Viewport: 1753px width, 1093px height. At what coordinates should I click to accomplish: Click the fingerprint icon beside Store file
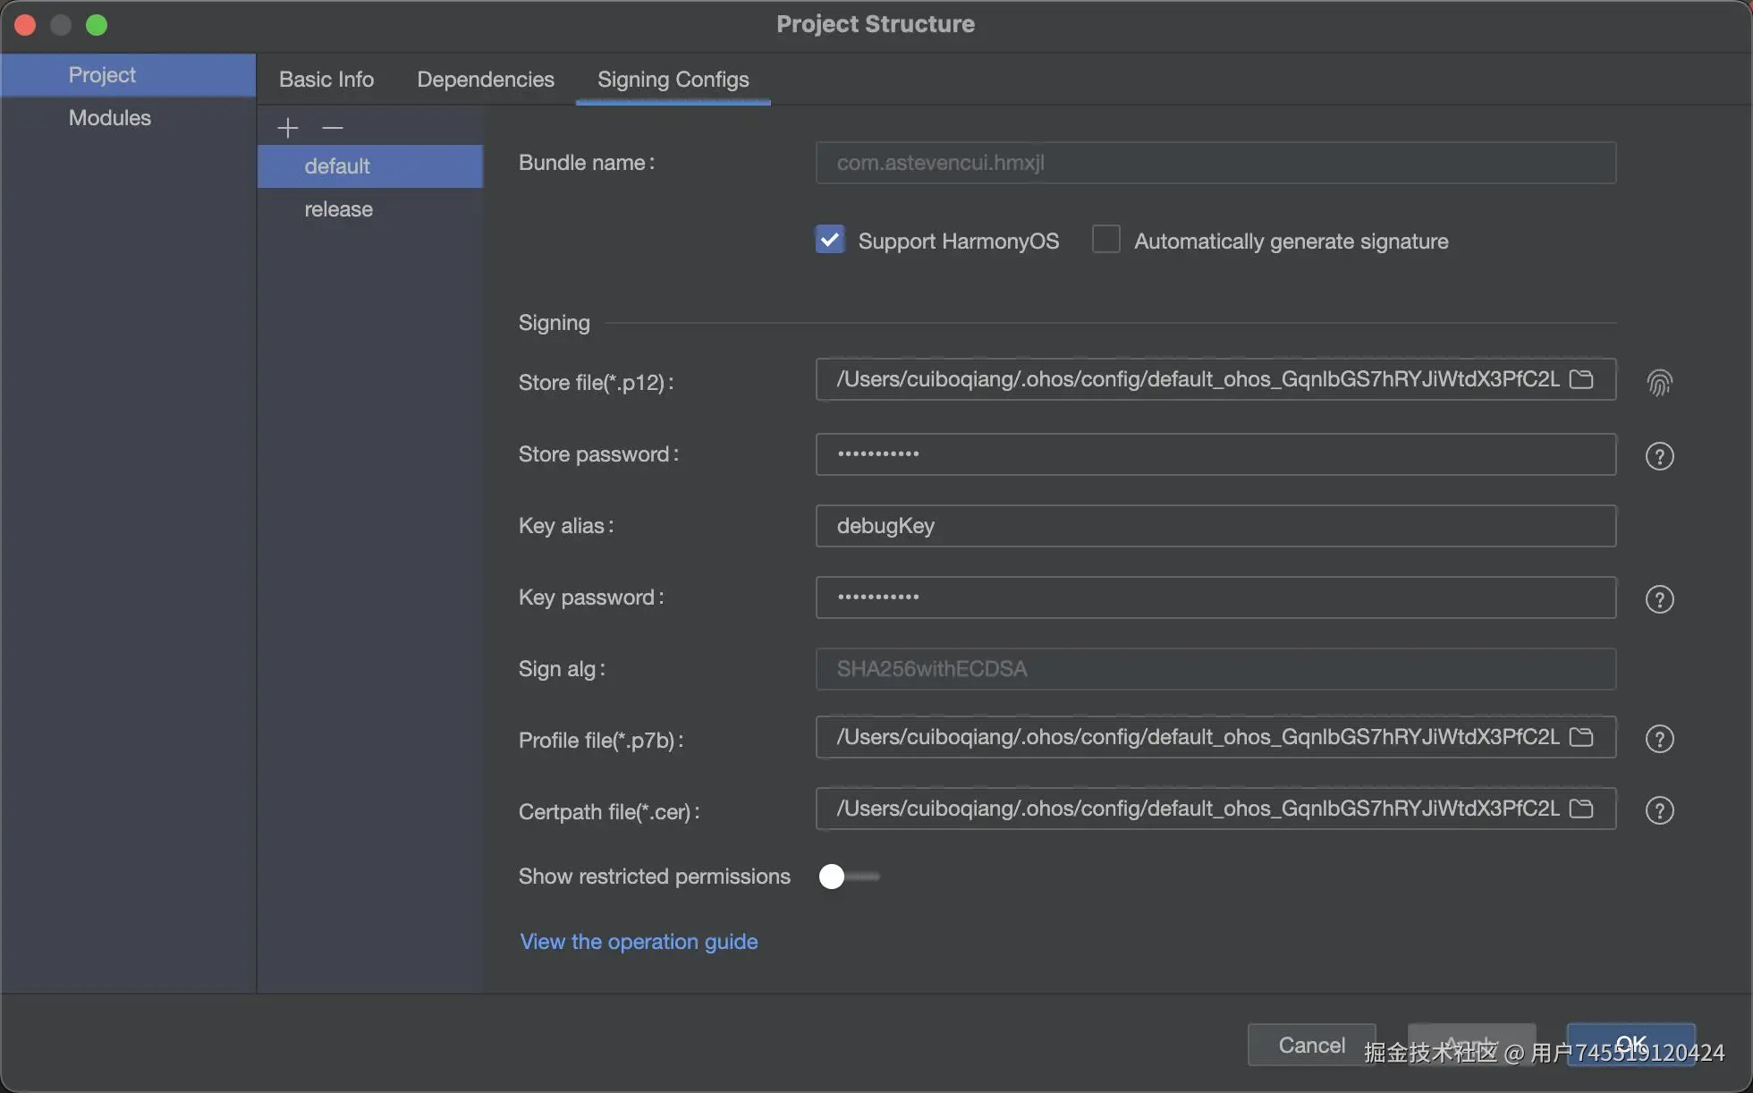pyautogui.click(x=1659, y=383)
